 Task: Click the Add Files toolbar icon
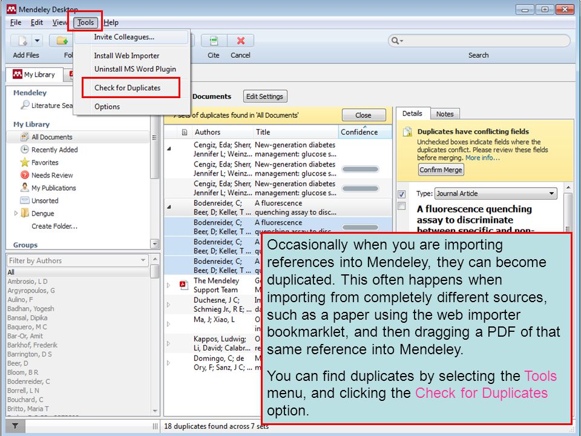[x=22, y=41]
